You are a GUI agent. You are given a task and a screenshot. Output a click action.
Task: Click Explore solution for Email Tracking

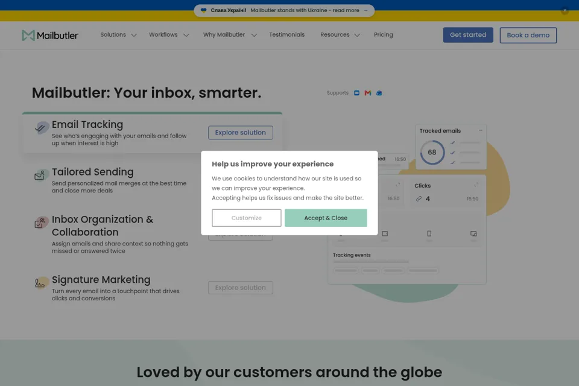click(x=241, y=133)
